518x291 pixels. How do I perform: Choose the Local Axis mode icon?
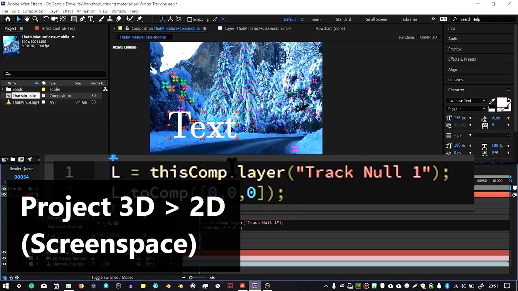coord(163,19)
